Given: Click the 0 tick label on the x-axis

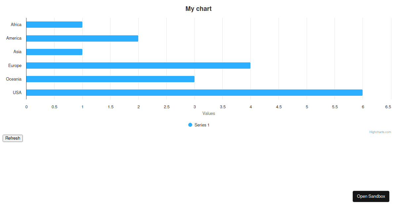Looking at the screenshot, I should [x=26, y=107].
